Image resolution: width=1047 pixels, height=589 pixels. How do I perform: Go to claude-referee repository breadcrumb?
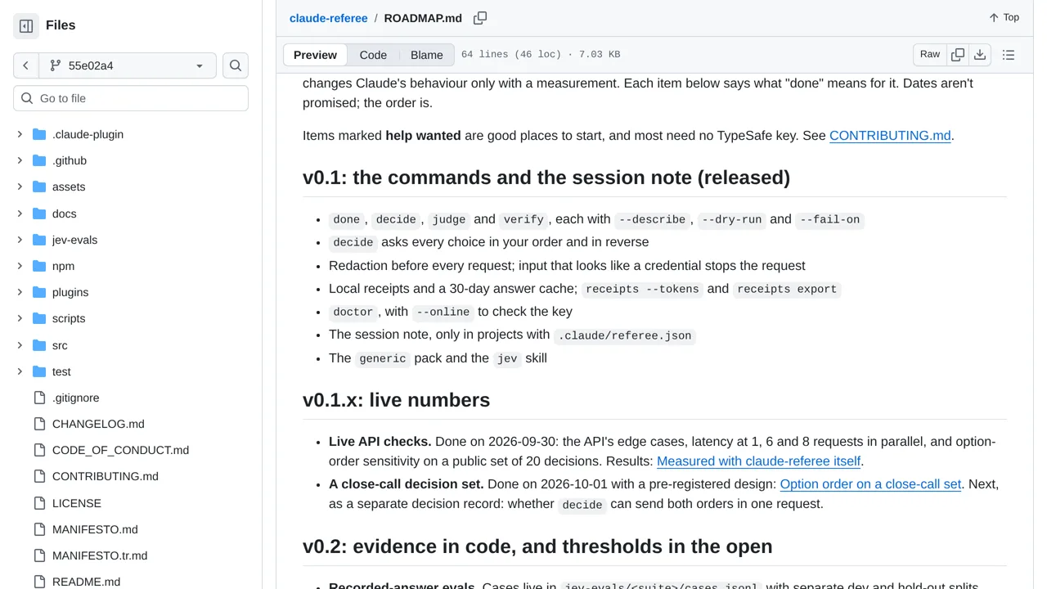tap(328, 18)
